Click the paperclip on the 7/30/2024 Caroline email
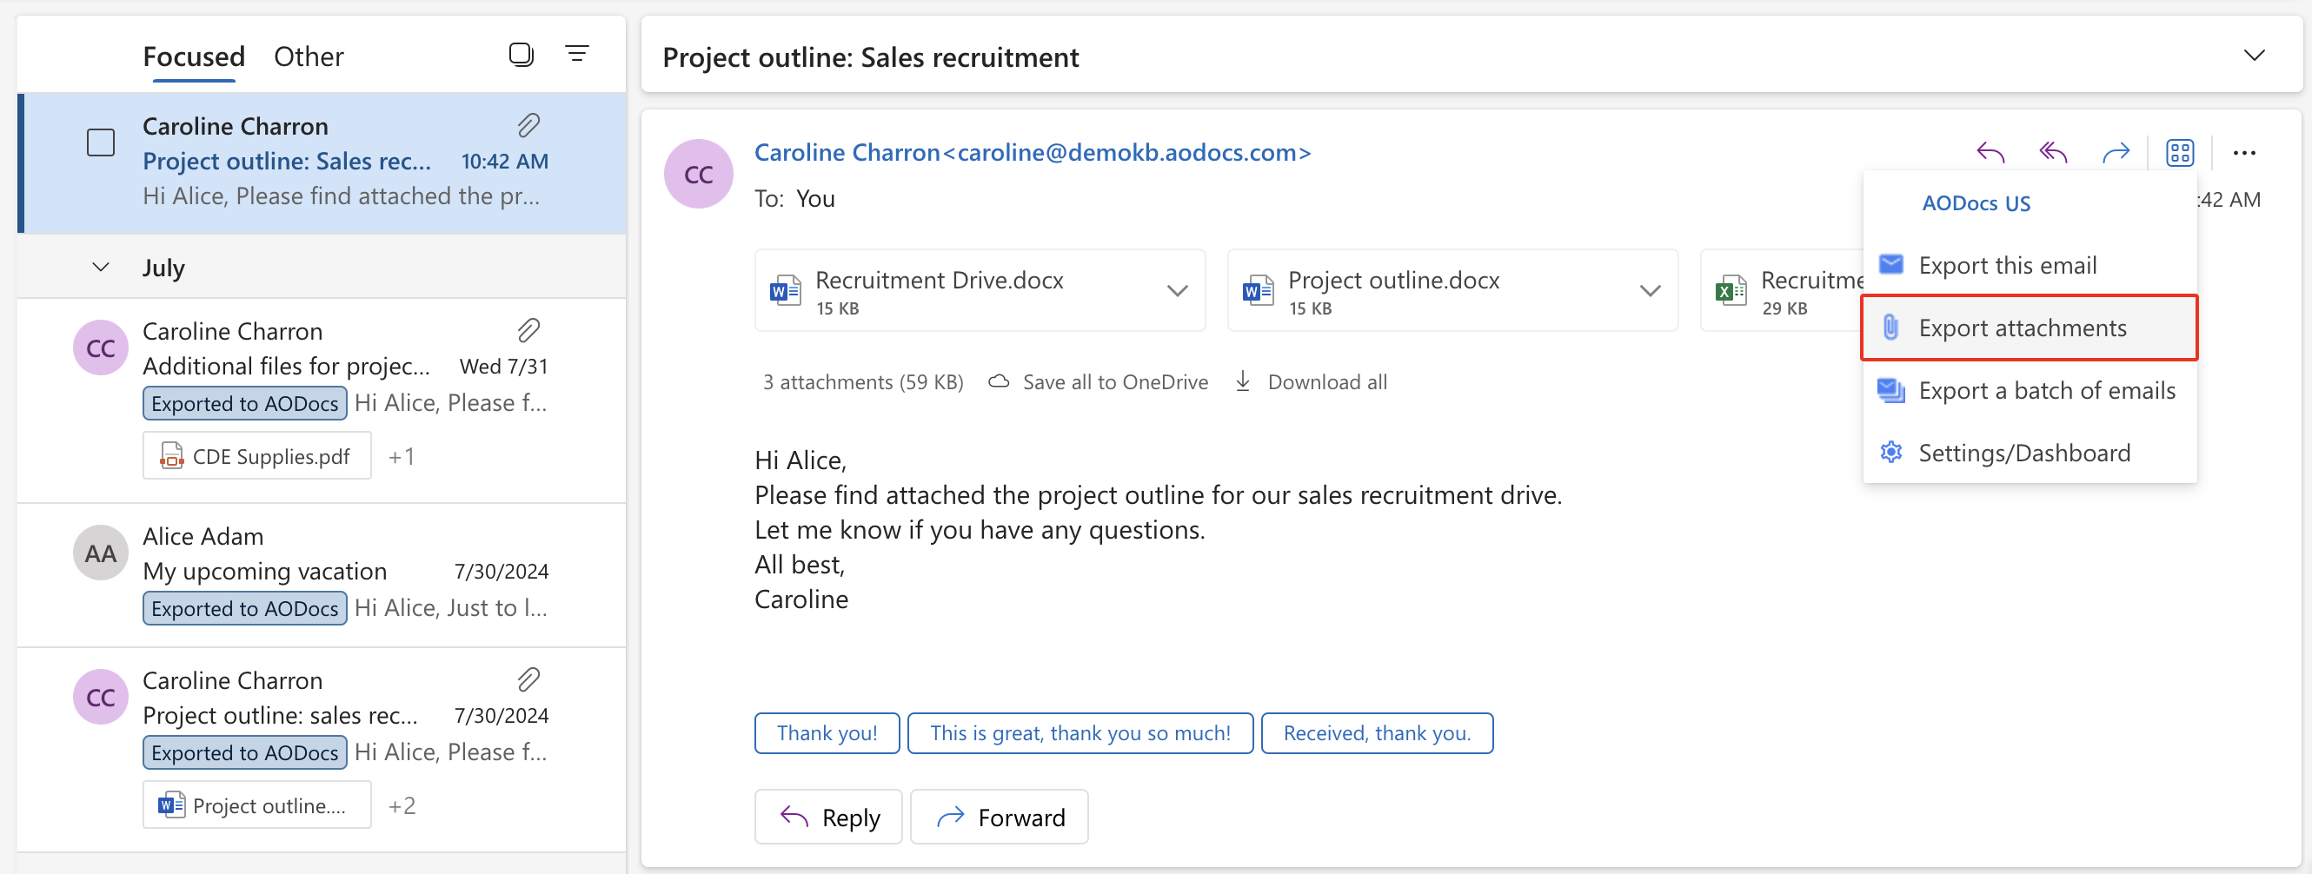The image size is (2312, 874). tap(528, 679)
